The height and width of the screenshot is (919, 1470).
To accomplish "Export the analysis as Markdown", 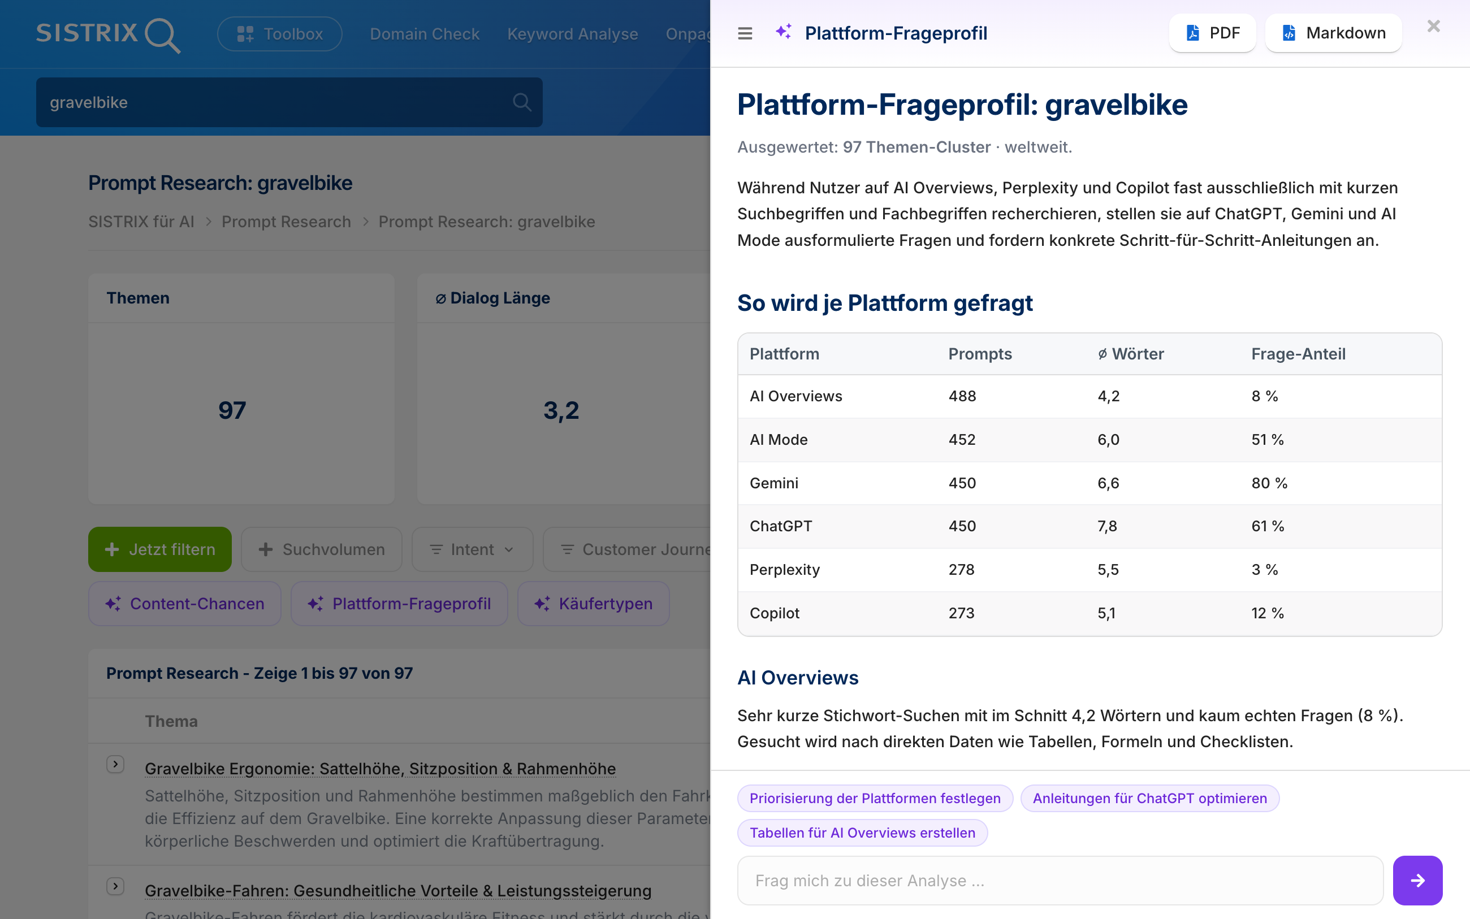I will 1333,33.
